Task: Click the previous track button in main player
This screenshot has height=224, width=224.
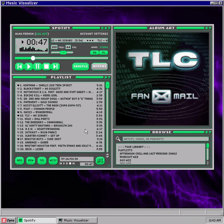Action: coord(19,66)
